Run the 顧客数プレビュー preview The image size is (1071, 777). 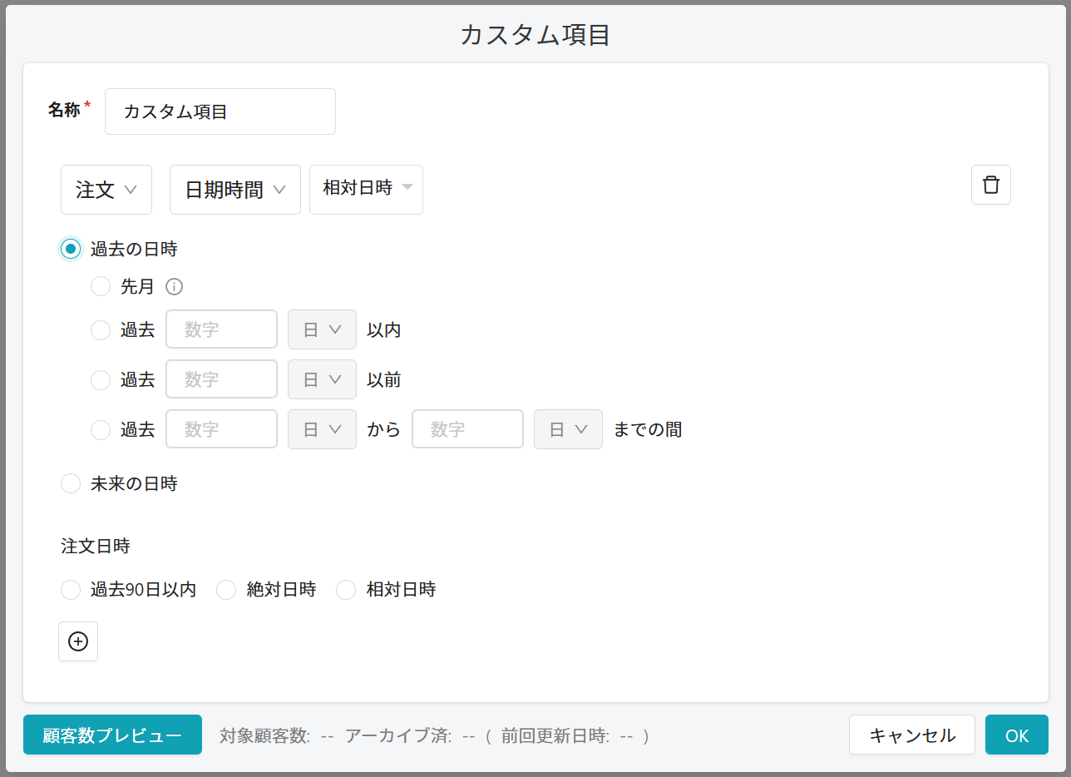112,735
